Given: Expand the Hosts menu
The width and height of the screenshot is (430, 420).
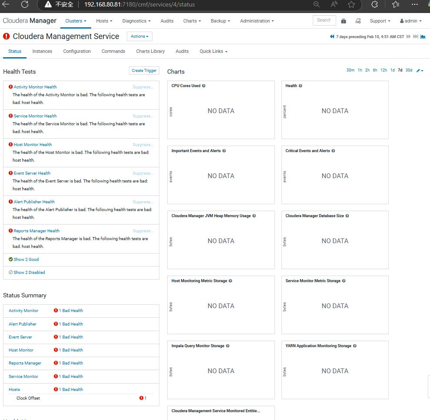Looking at the screenshot, I should click(x=104, y=21).
